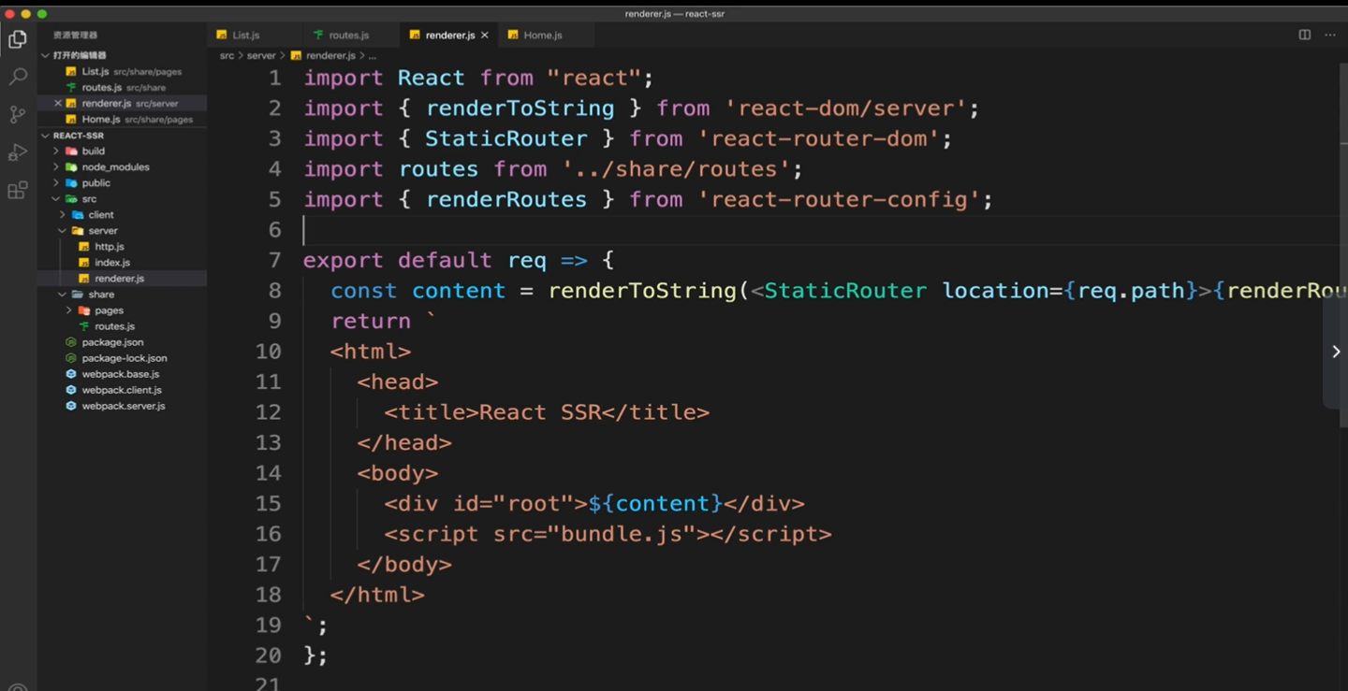Viewport: 1348px width, 691px height.
Task: Click the webpack.client.js file icon
Action: pyautogui.click(x=71, y=390)
